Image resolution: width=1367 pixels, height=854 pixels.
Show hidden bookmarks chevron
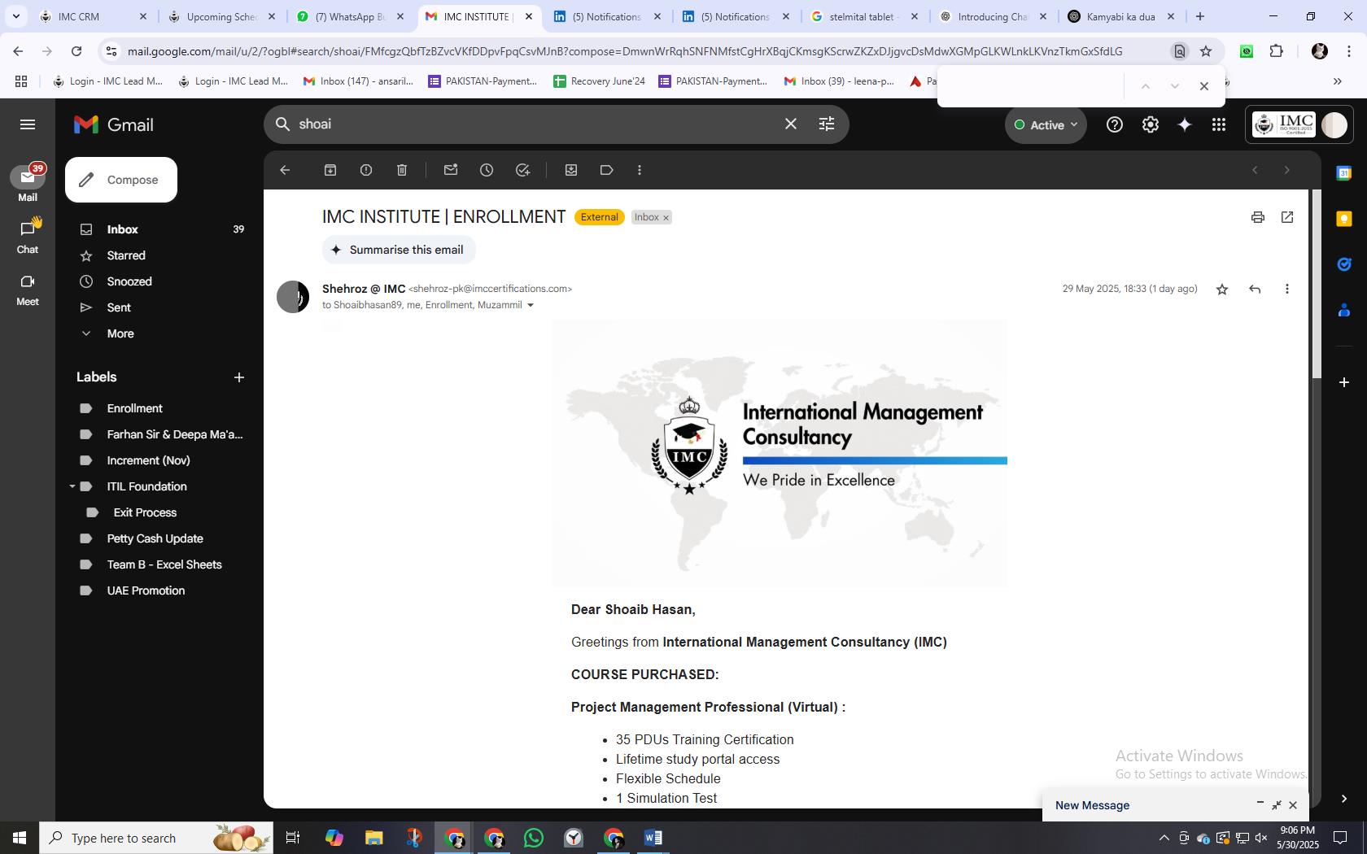1338,81
